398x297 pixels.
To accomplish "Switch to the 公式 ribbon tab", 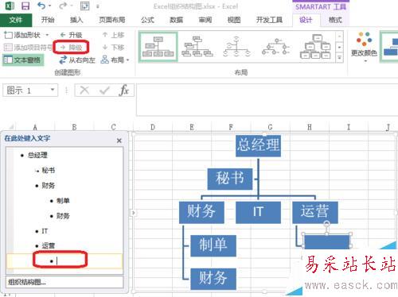I will pyautogui.click(x=147, y=20).
